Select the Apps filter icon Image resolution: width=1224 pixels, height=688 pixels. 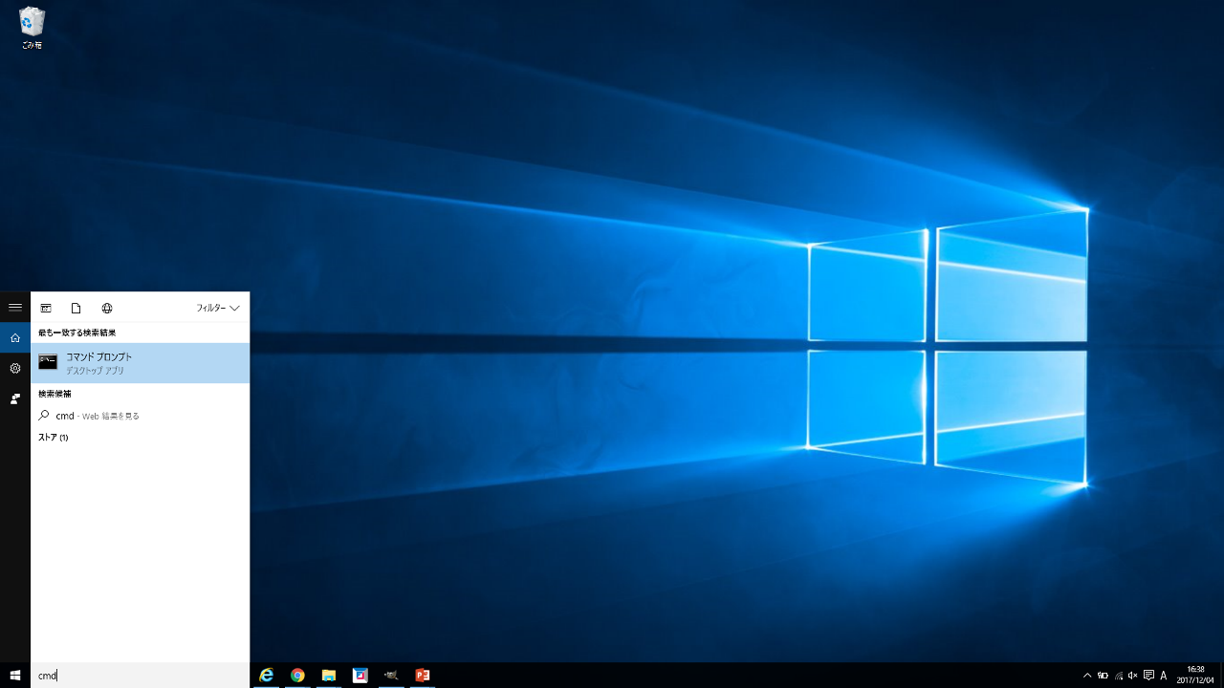pyautogui.click(x=46, y=308)
